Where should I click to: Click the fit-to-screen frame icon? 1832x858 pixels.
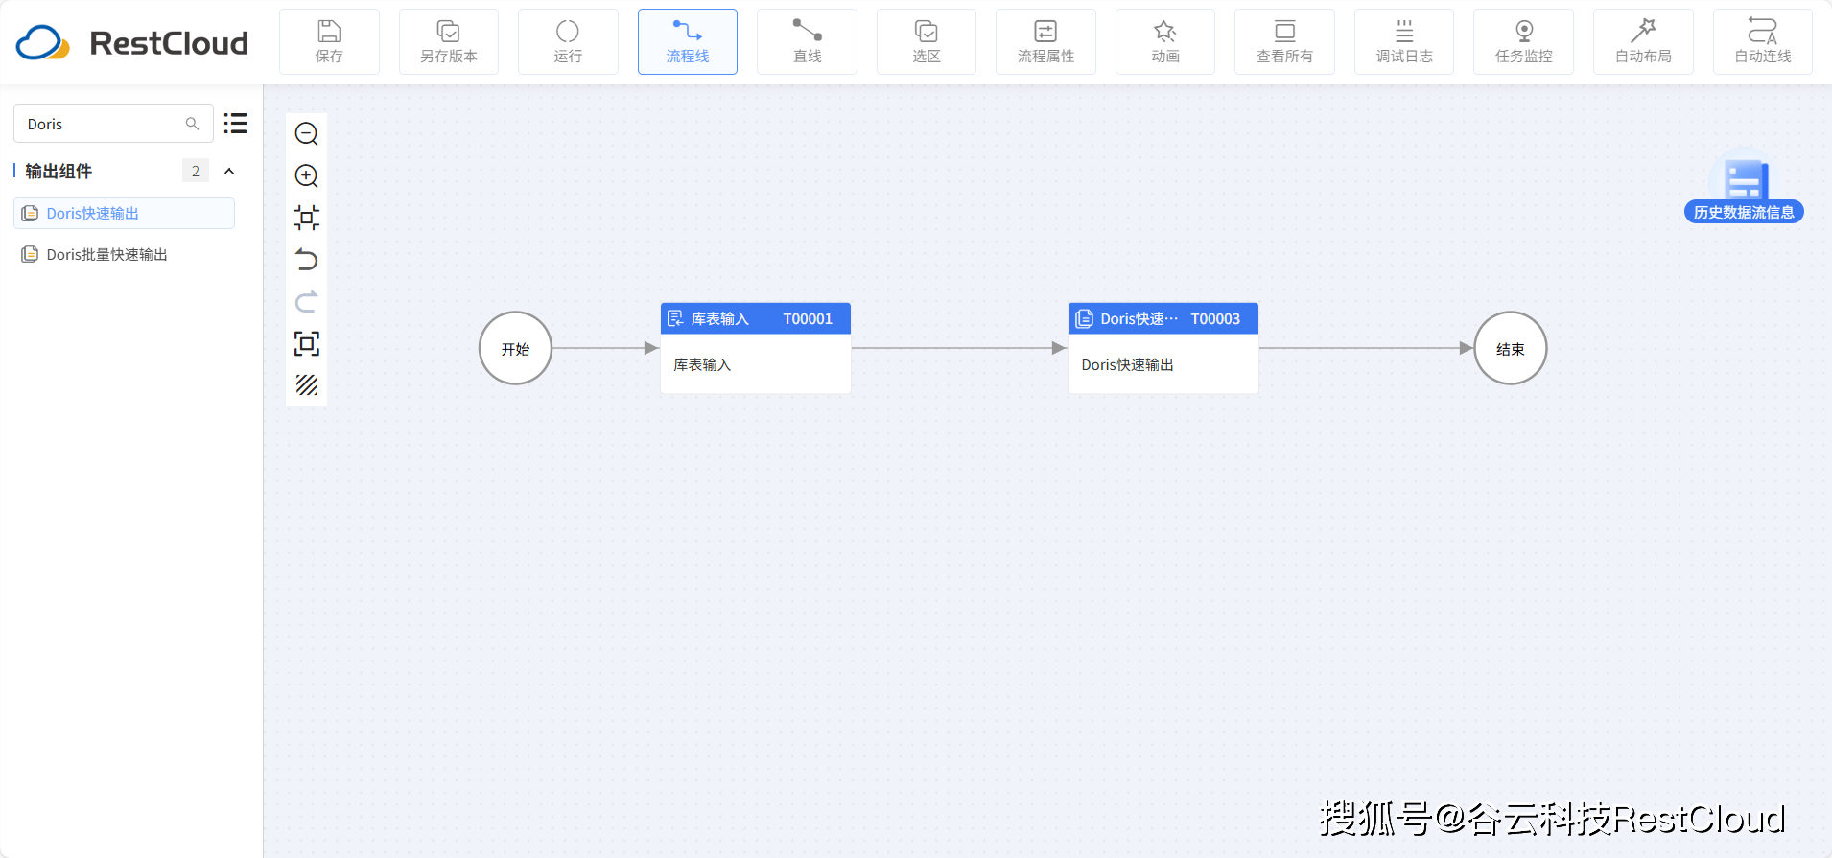306,343
